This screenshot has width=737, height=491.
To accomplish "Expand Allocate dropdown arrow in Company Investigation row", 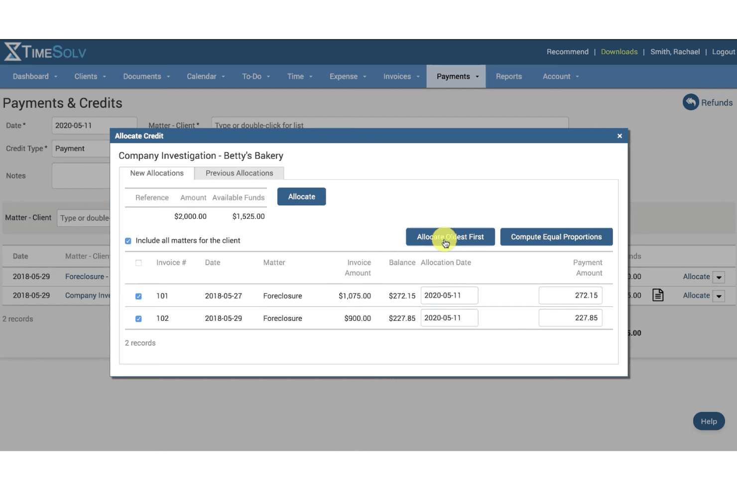I will click(x=719, y=296).
